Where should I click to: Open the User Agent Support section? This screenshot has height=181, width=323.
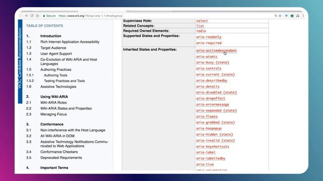tap(56, 54)
